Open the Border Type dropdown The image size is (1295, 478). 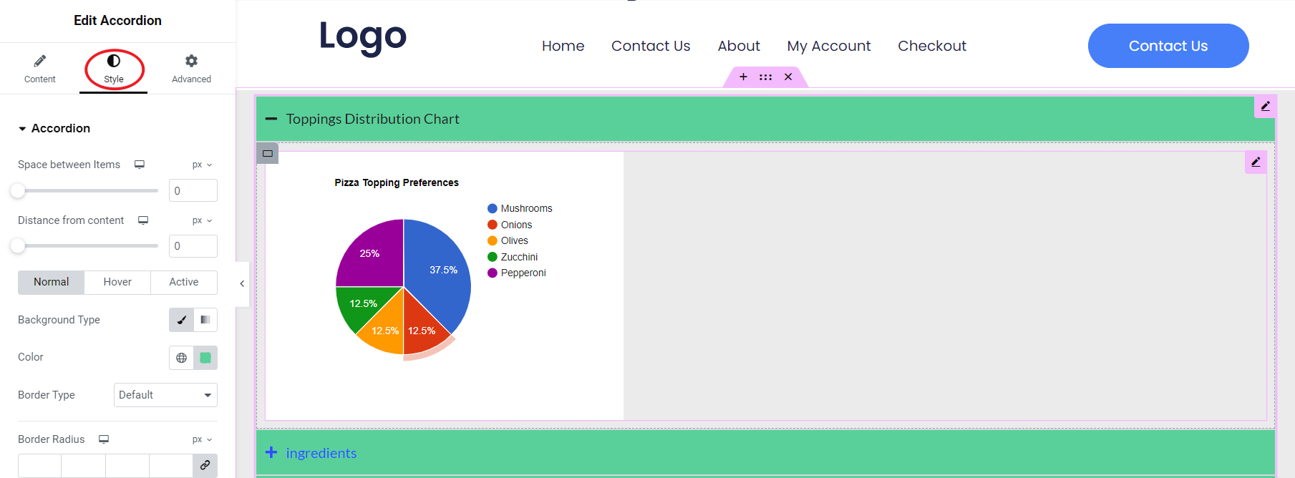(165, 395)
